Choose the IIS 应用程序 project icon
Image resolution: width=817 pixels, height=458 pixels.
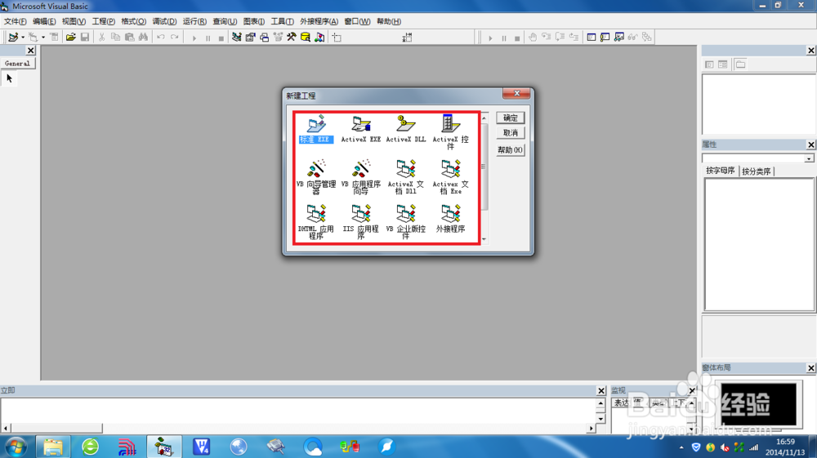point(360,222)
